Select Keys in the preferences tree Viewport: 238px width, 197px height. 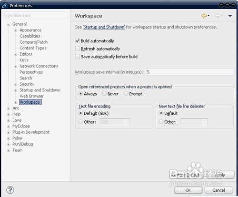pos(24,60)
